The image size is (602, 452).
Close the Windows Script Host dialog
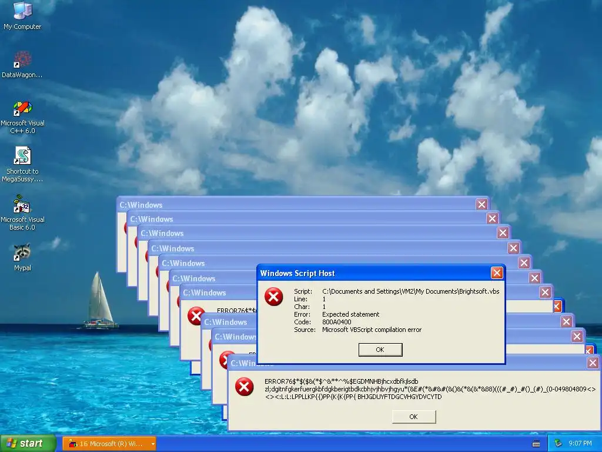pos(497,273)
